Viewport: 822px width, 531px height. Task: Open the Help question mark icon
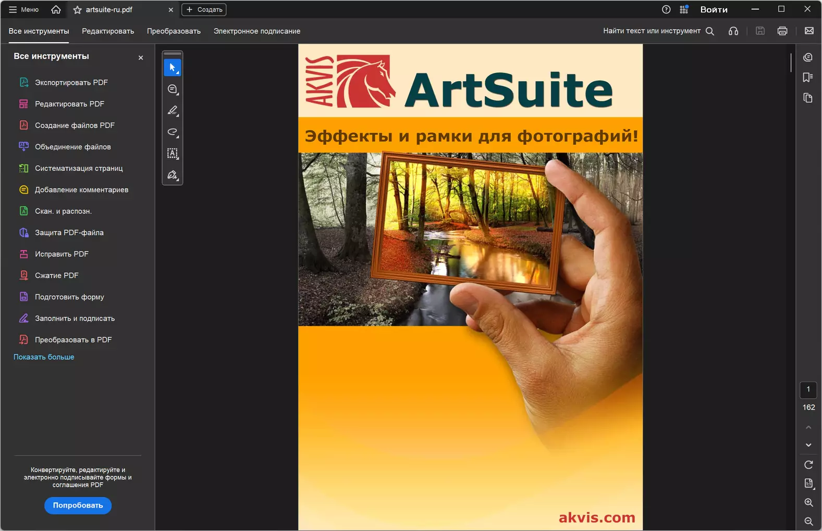[666, 9]
